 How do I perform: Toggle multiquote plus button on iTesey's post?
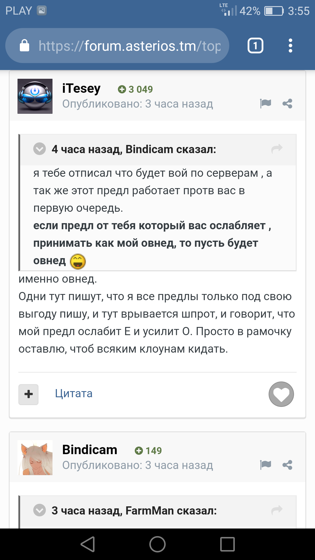click(29, 394)
